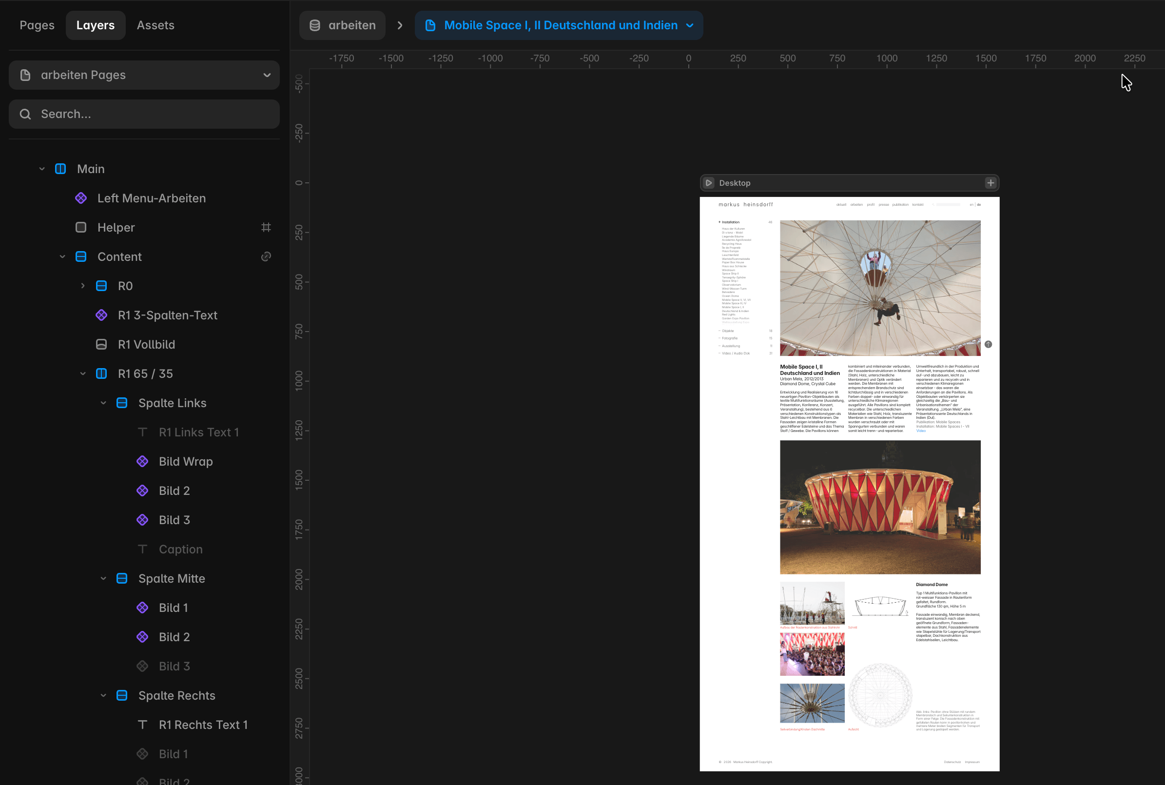The width and height of the screenshot is (1165, 785).
Task: Click the Video link in text column
Action: pyautogui.click(x=921, y=431)
